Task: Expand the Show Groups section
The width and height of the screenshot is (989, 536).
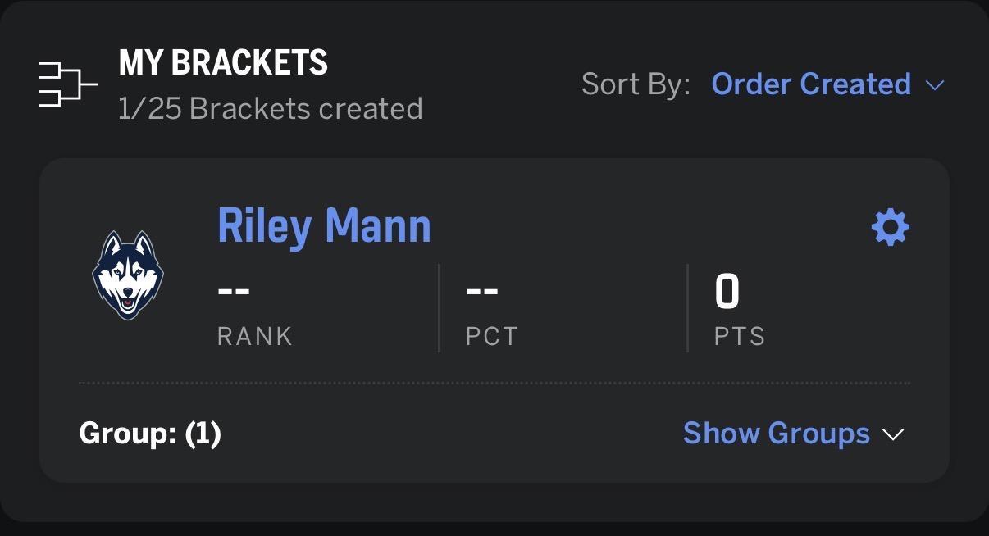Action: pos(776,433)
